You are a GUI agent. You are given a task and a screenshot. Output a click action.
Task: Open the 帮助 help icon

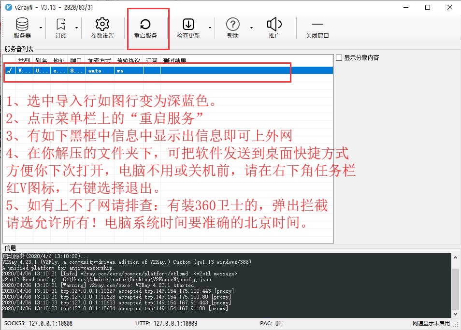point(233,28)
